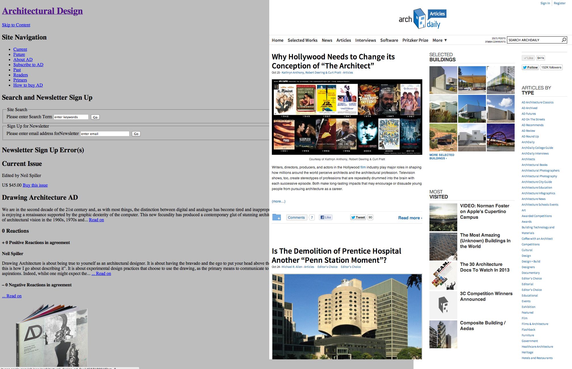Click the Tweet button under article
The image size is (572, 369).
pos(358,217)
